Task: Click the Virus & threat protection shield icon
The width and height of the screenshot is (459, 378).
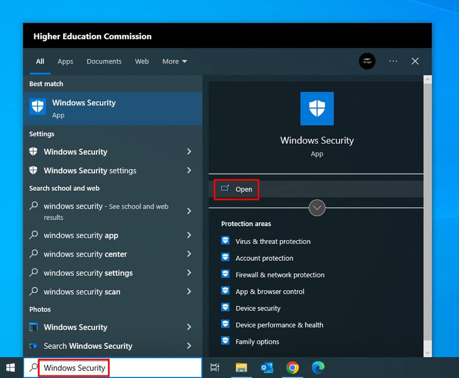Action: (225, 241)
